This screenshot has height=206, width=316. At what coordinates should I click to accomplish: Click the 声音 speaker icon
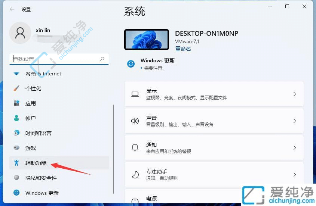coord(135,121)
